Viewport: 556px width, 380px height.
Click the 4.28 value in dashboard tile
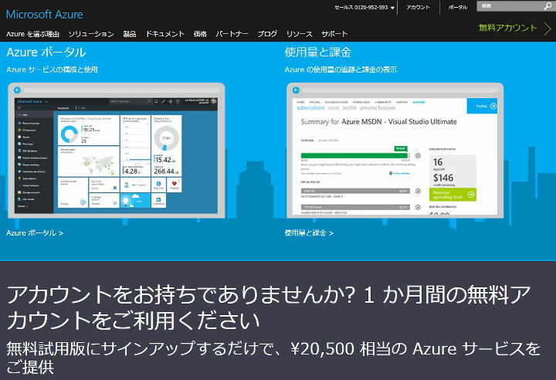[131, 171]
